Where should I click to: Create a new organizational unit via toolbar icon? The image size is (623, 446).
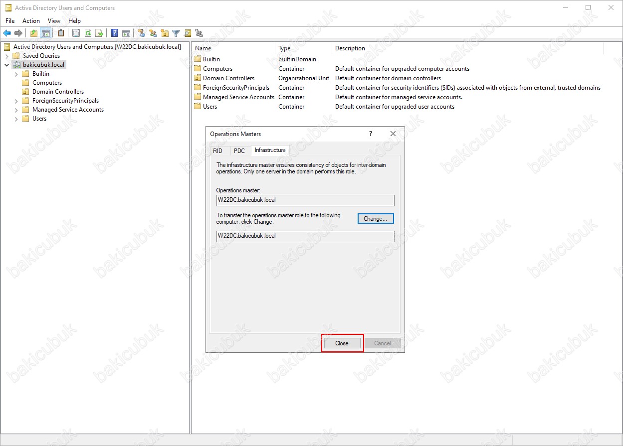click(x=165, y=33)
